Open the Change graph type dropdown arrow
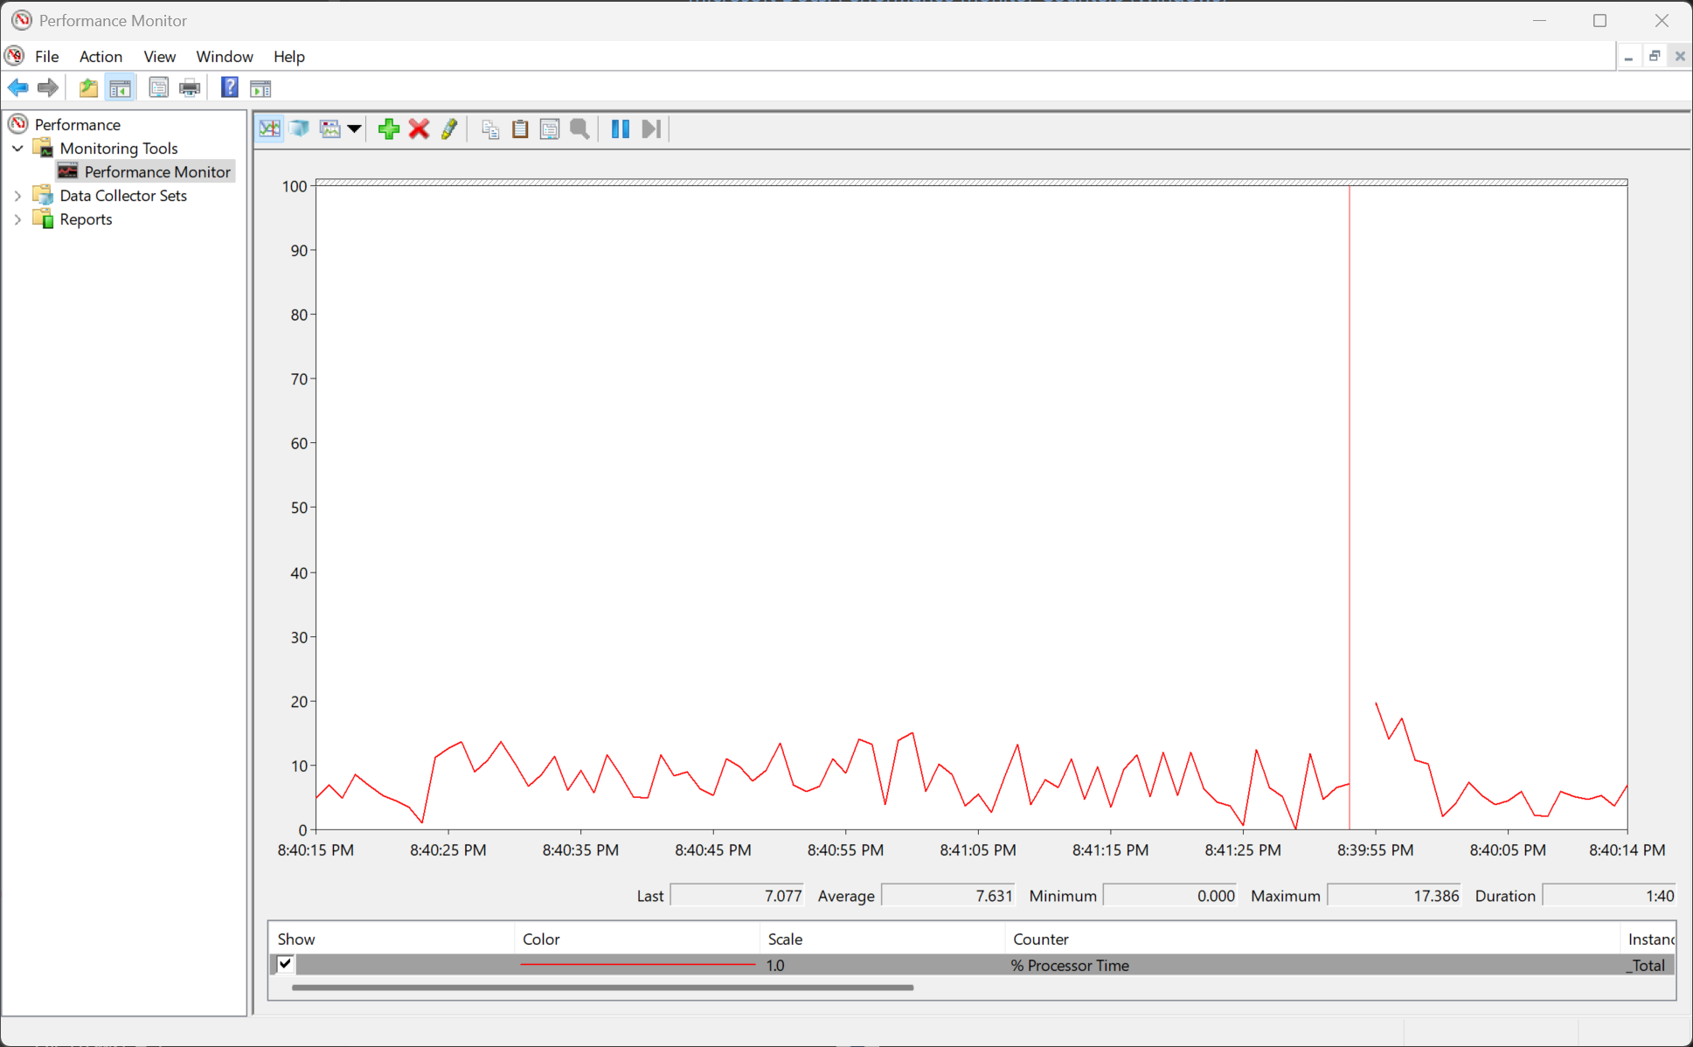Image resolution: width=1693 pixels, height=1047 pixels. (354, 129)
